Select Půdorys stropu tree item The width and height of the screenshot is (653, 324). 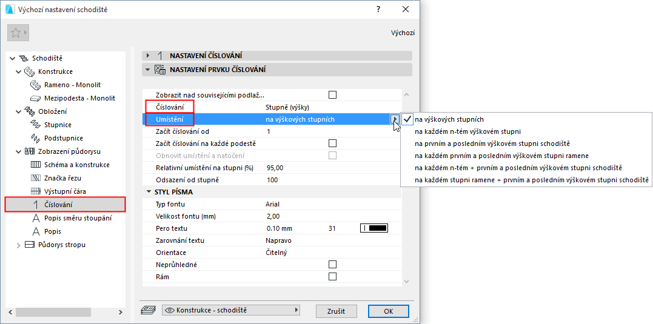point(62,245)
